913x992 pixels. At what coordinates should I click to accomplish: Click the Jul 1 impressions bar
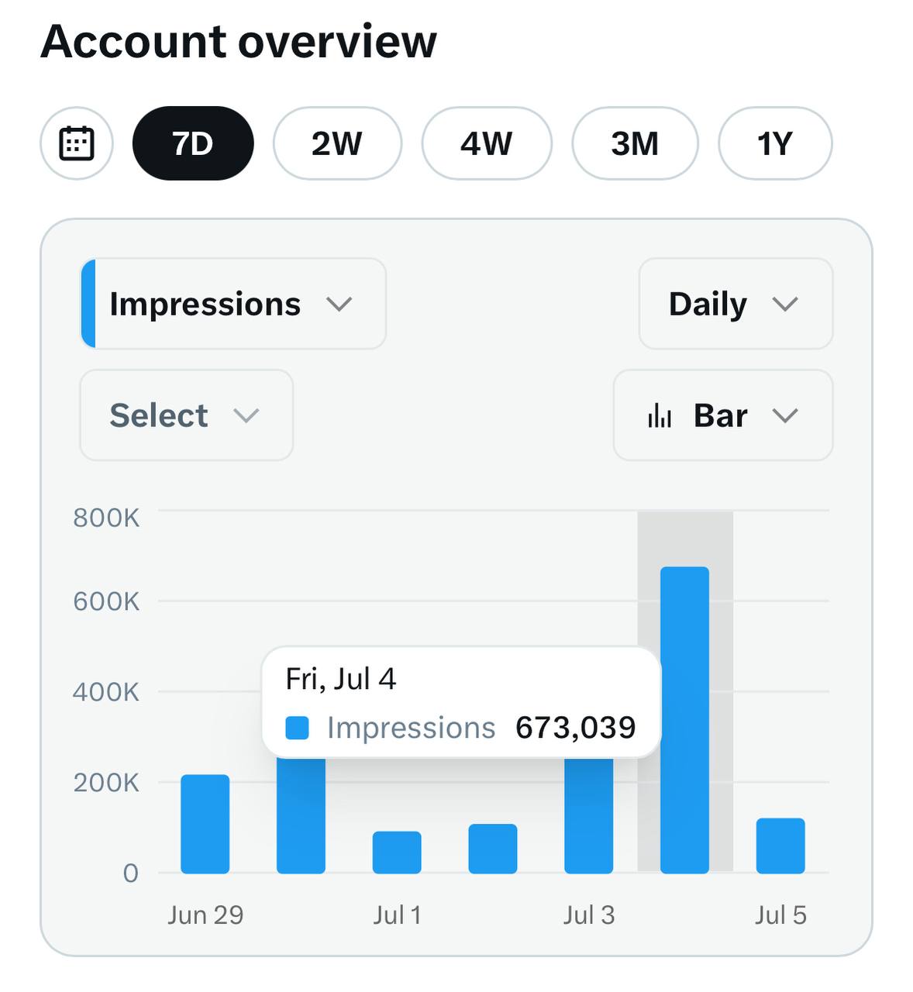397,852
